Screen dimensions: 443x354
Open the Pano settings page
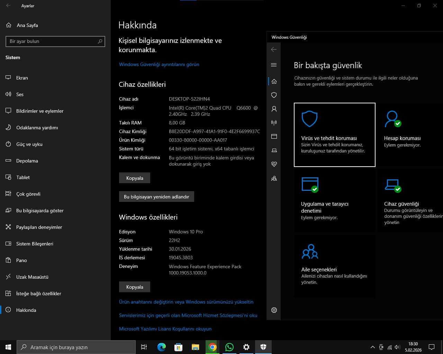coord(55,260)
